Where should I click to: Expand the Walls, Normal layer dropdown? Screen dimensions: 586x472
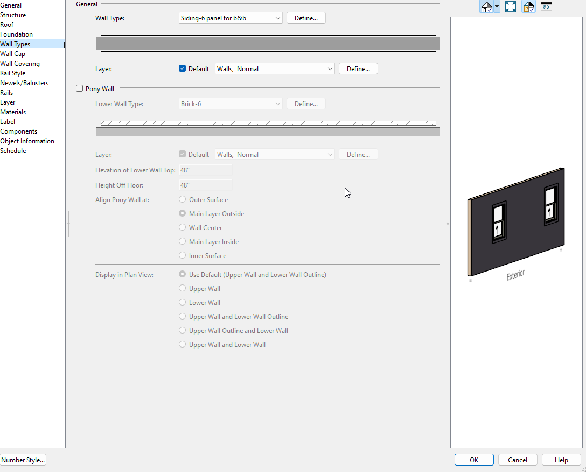point(275,68)
